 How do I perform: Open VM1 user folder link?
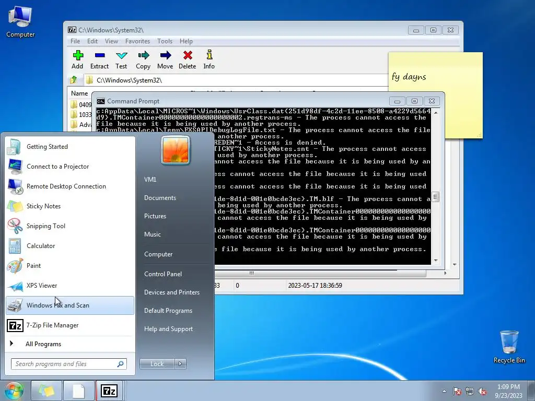tap(150, 180)
